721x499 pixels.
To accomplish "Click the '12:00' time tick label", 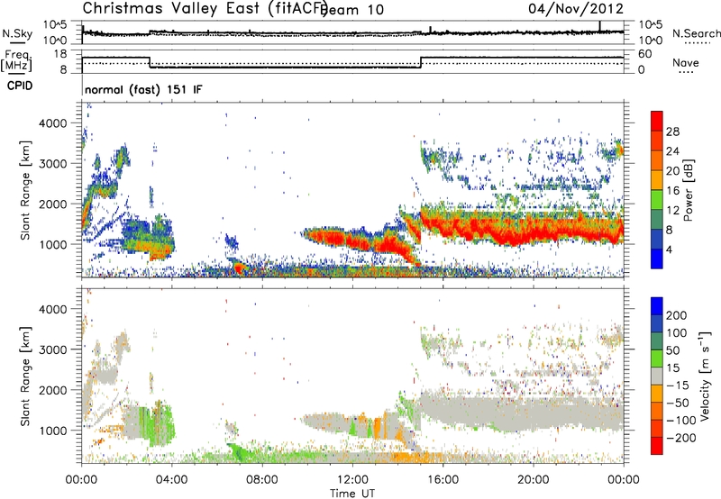I will coord(352,480).
